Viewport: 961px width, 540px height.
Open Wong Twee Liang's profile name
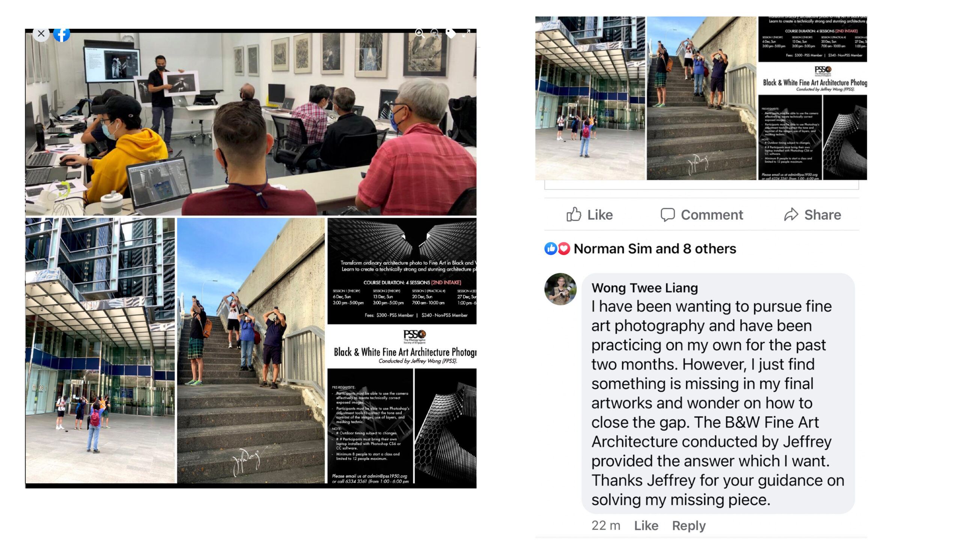645,288
